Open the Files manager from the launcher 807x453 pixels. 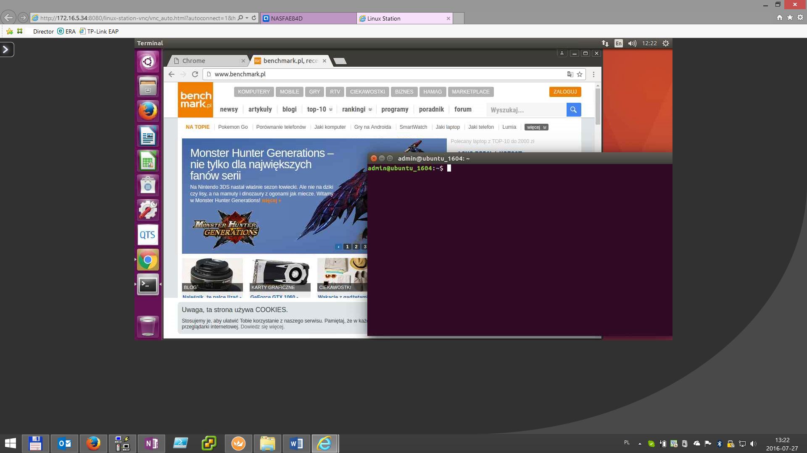pyautogui.click(x=148, y=86)
